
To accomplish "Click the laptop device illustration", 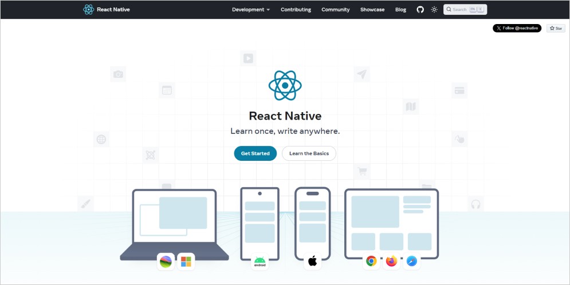I will click(x=175, y=224).
